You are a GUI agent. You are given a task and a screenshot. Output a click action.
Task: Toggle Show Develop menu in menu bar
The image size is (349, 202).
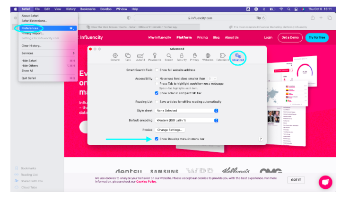[157, 139]
